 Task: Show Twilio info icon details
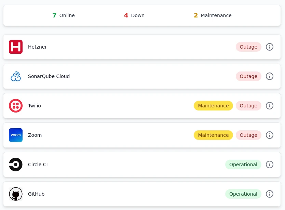pyautogui.click(x=270, y=106)
